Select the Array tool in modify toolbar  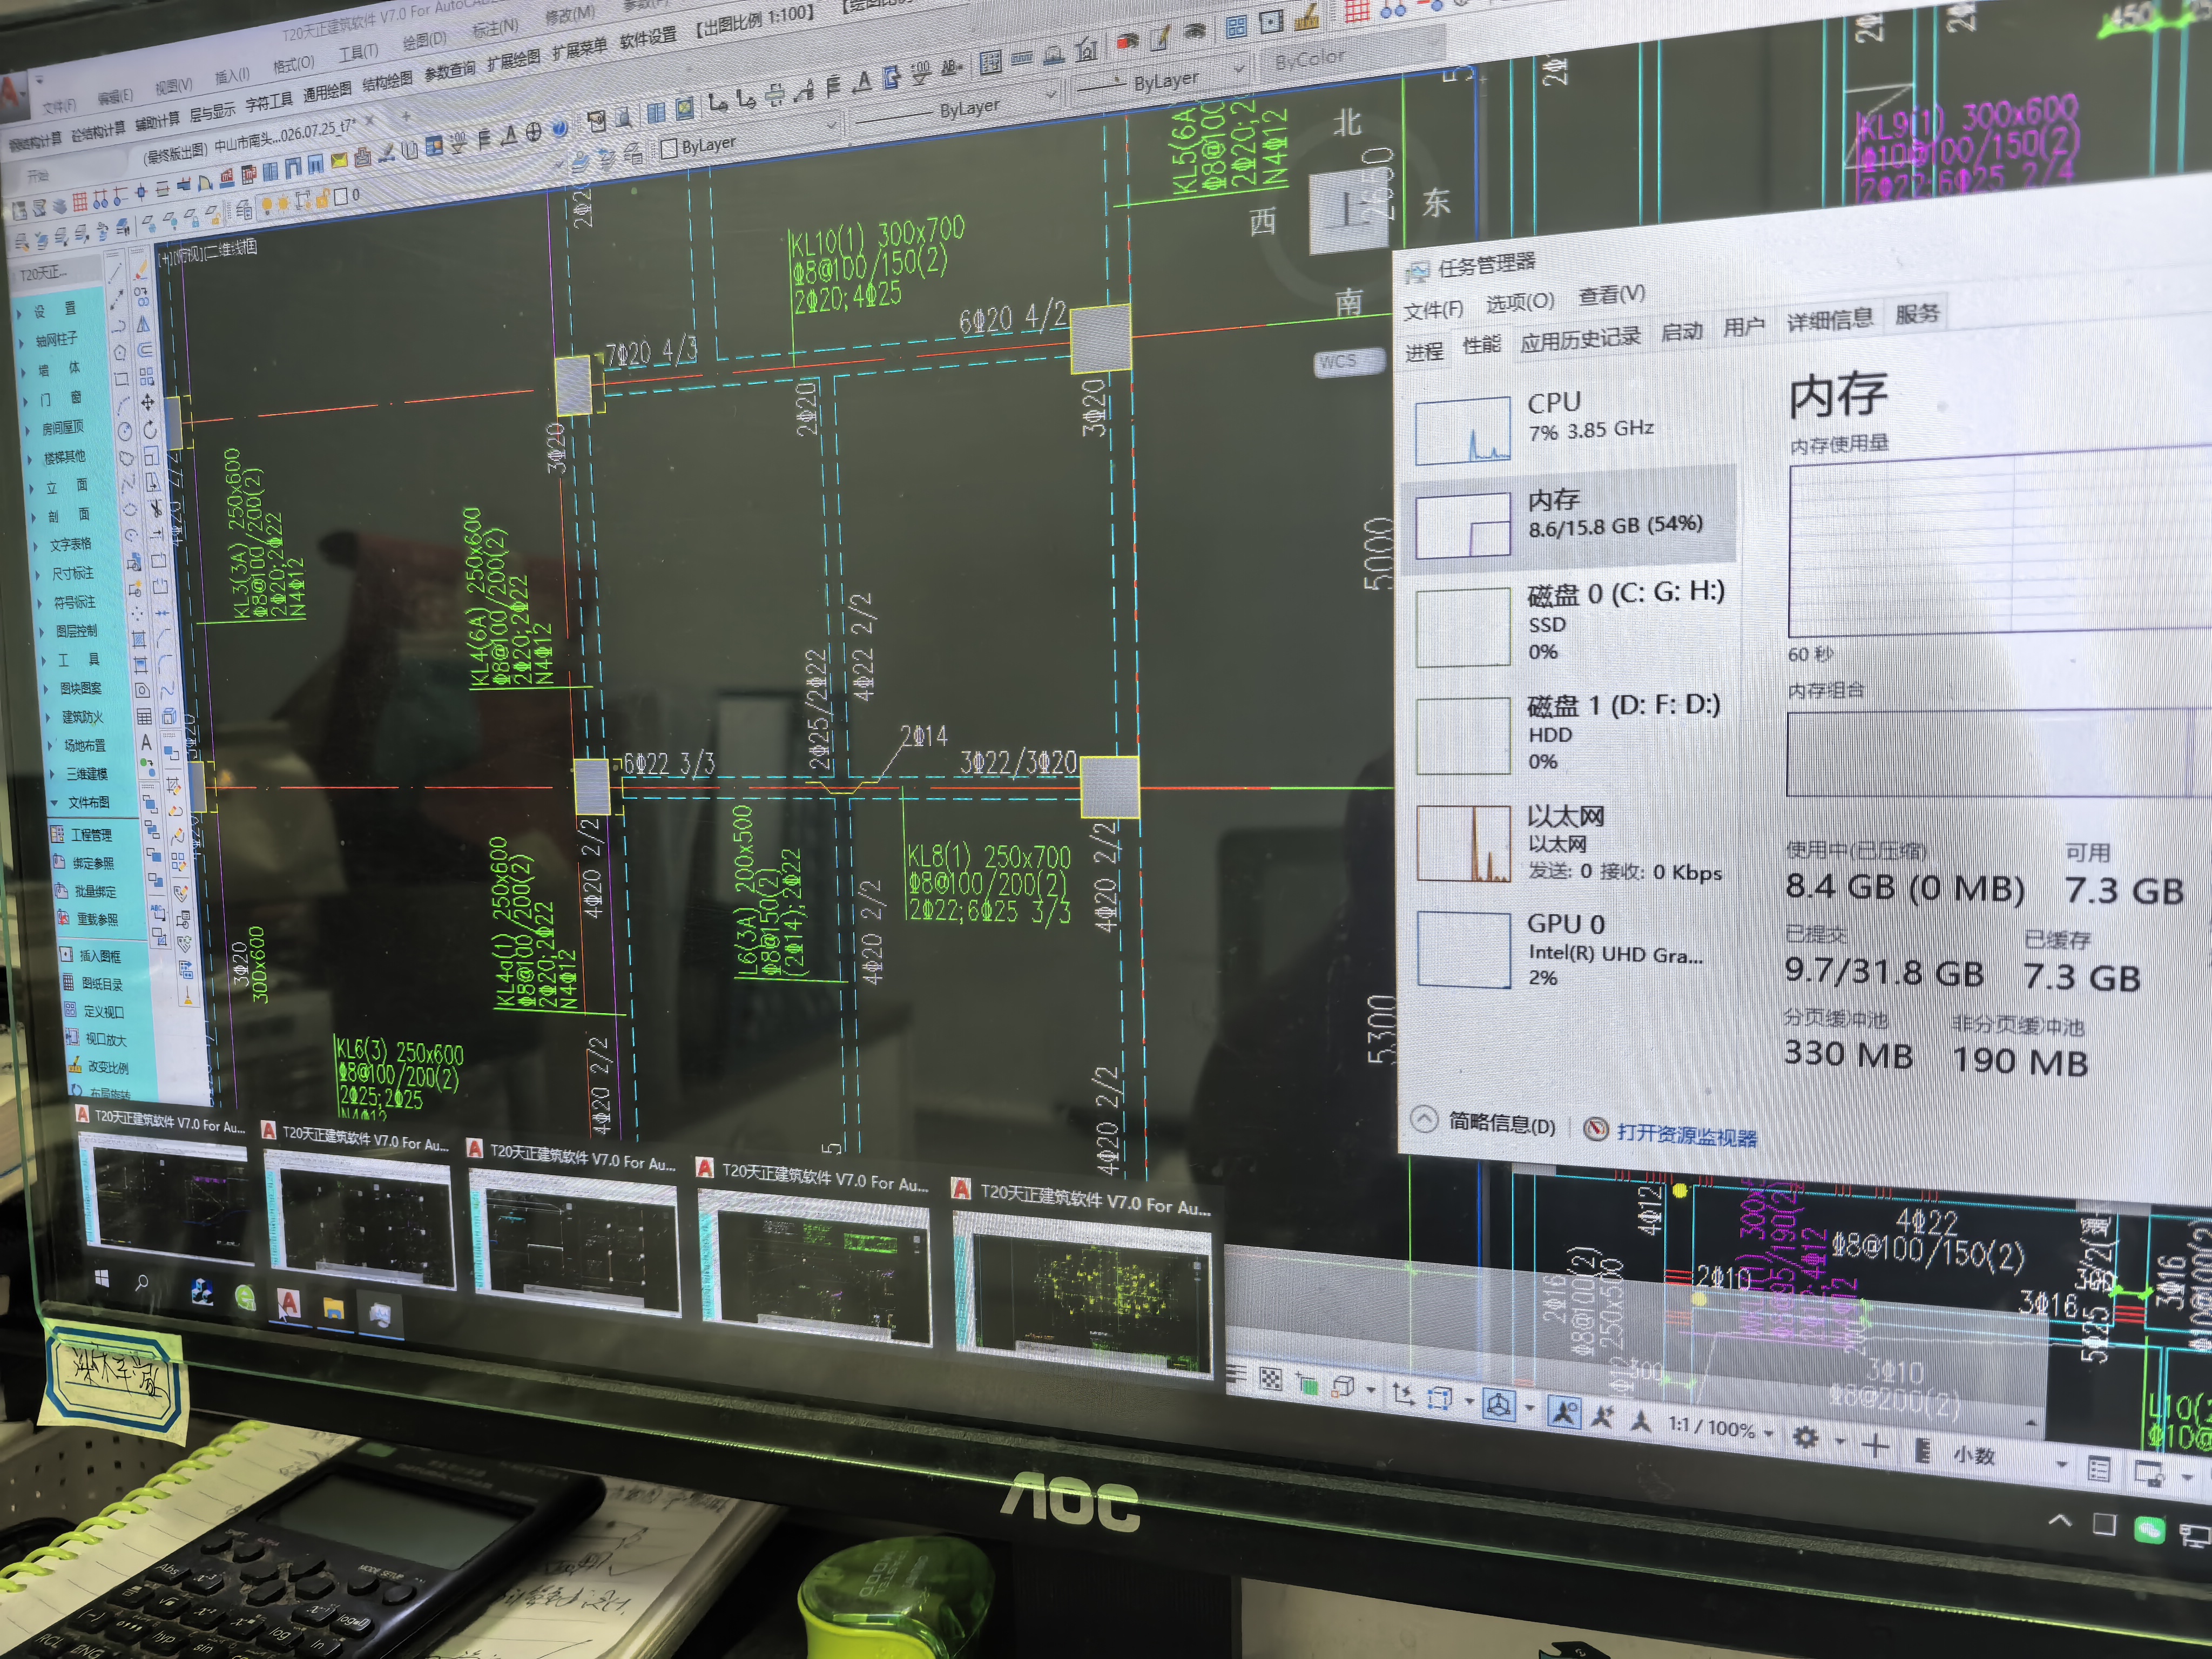[x=147, y=376]
